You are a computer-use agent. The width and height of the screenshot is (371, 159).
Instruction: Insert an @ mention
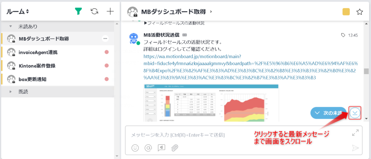(148, 148)
